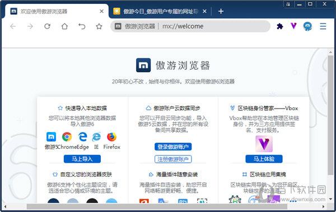Open the home page icon
This screenshot has height=212, width=336.
(64, 26)
